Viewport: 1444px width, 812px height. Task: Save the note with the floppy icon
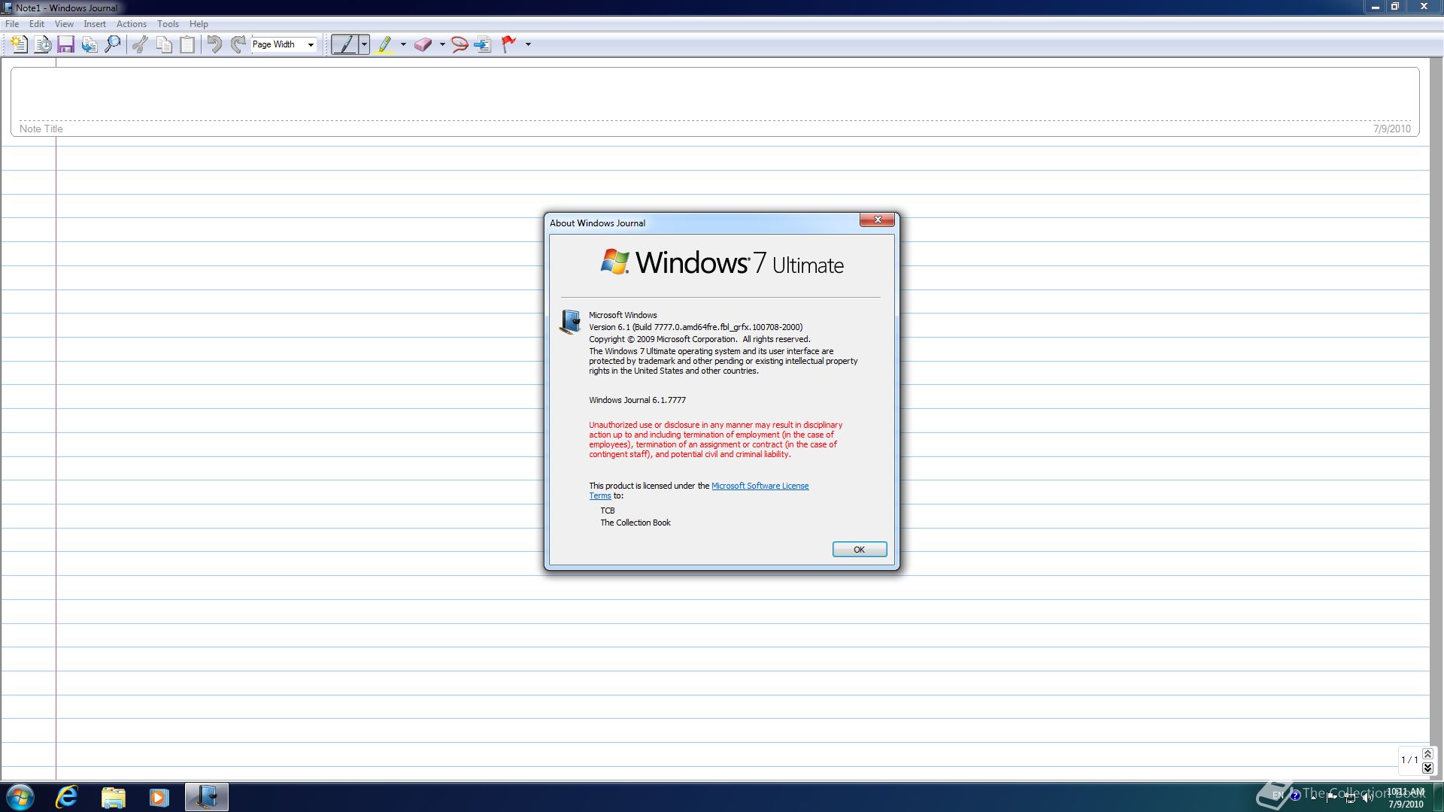pyautogui.click(x=66, y=44)
